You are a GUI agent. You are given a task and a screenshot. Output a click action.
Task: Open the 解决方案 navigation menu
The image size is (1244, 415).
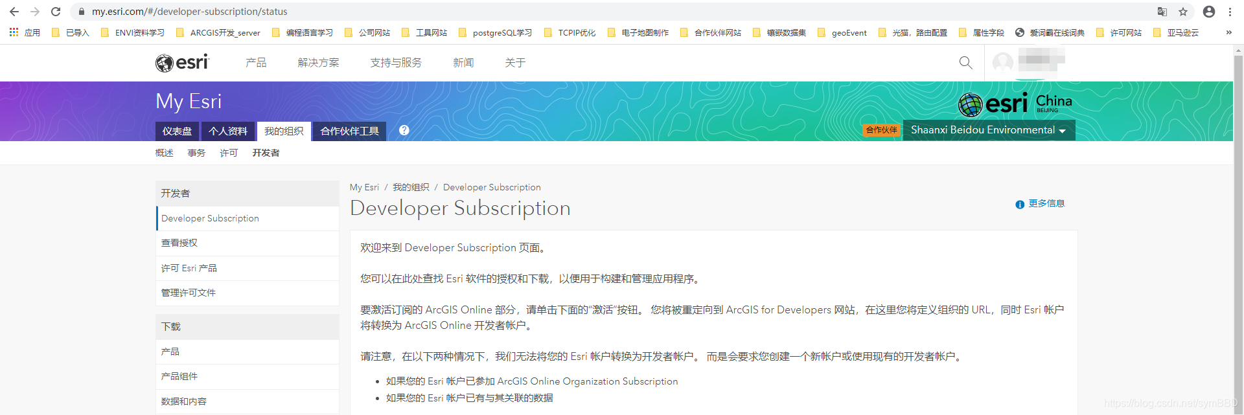point(318,62)
